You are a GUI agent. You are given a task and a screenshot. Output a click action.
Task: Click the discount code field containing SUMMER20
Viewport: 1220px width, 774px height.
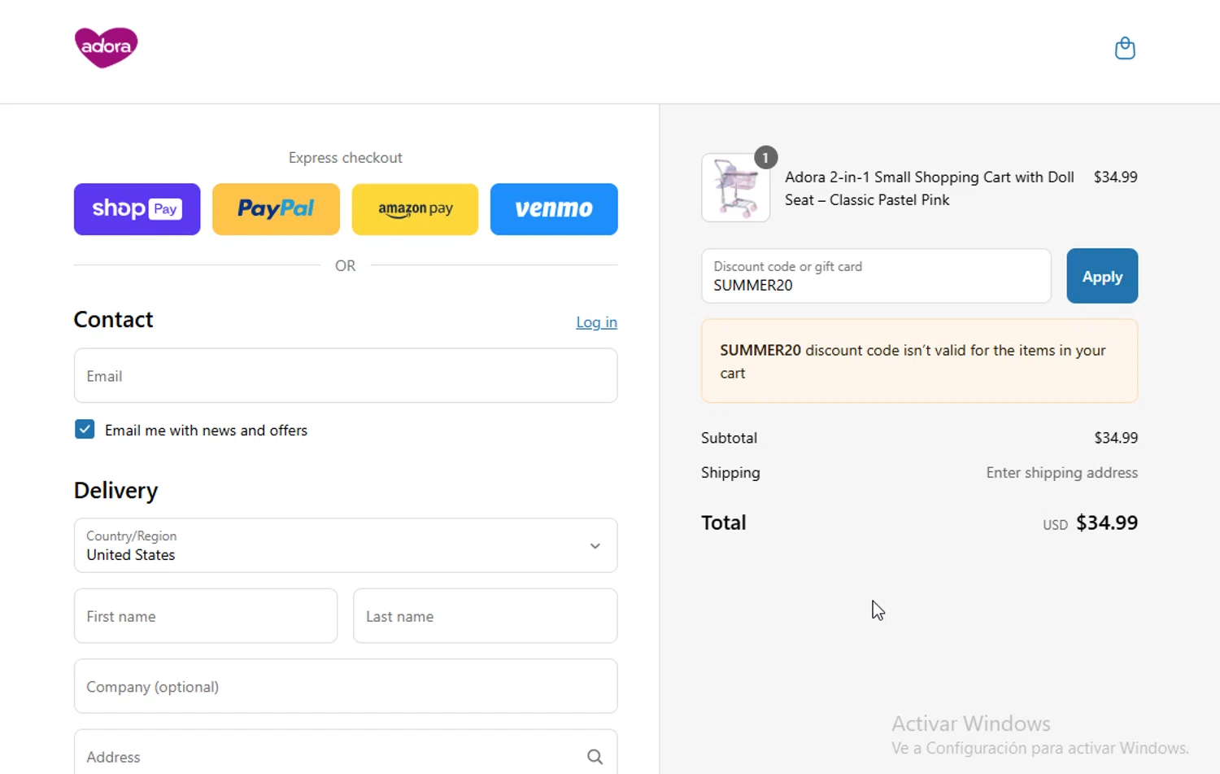[x=876, y=276]
